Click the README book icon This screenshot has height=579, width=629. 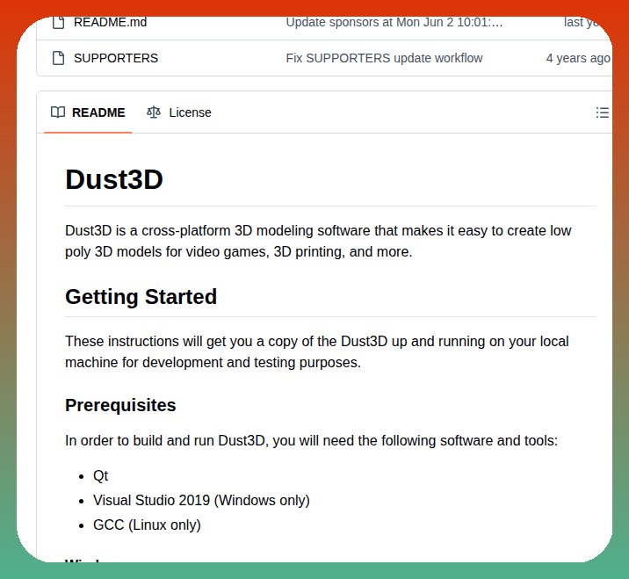click(58, 112)
